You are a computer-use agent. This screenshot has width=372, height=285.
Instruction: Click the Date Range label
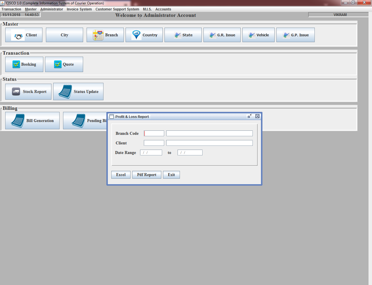(x=126, y=153)
